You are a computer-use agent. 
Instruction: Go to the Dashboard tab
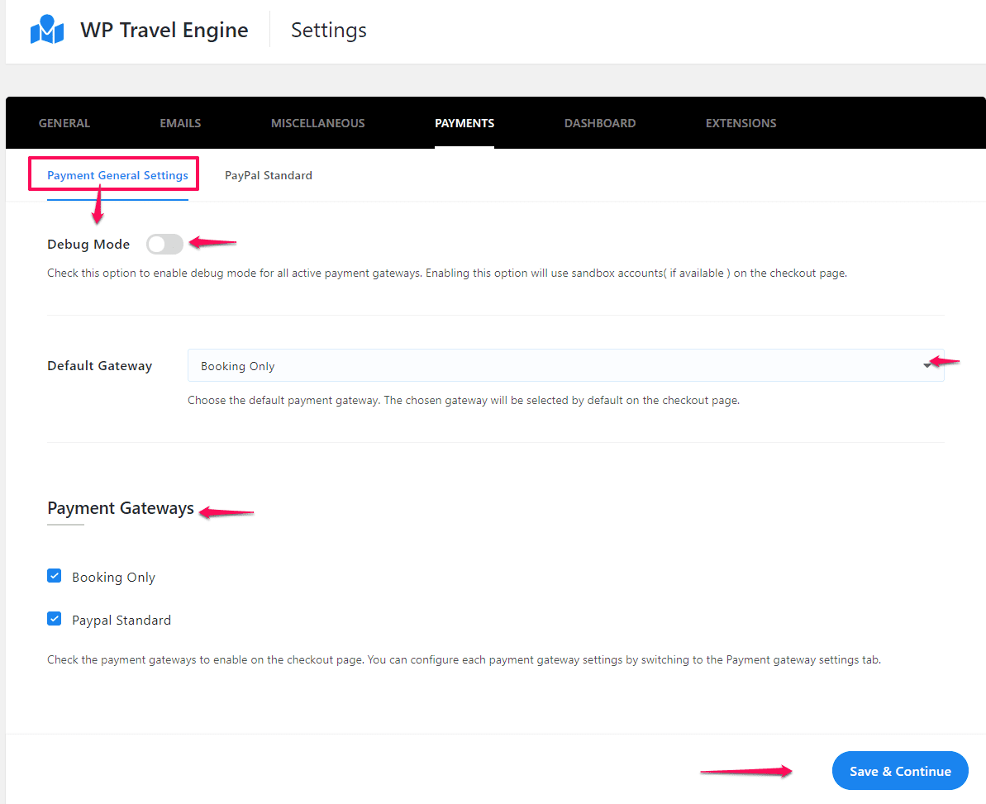point(600,123)
